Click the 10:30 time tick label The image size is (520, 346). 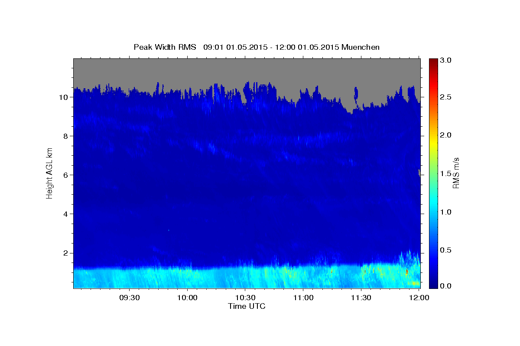point(245,298)
